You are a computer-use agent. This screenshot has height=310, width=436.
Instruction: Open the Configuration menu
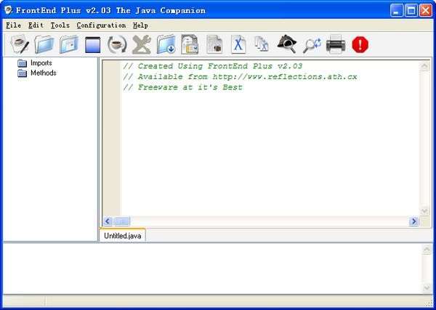tap(101, 25)
